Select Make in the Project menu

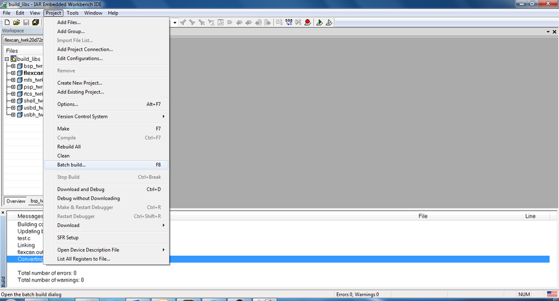click(x=106, y=129)
